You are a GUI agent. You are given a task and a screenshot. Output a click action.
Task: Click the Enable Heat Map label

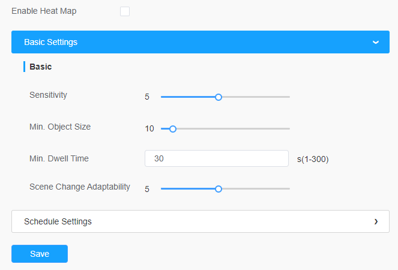click(x=44, y=11)
